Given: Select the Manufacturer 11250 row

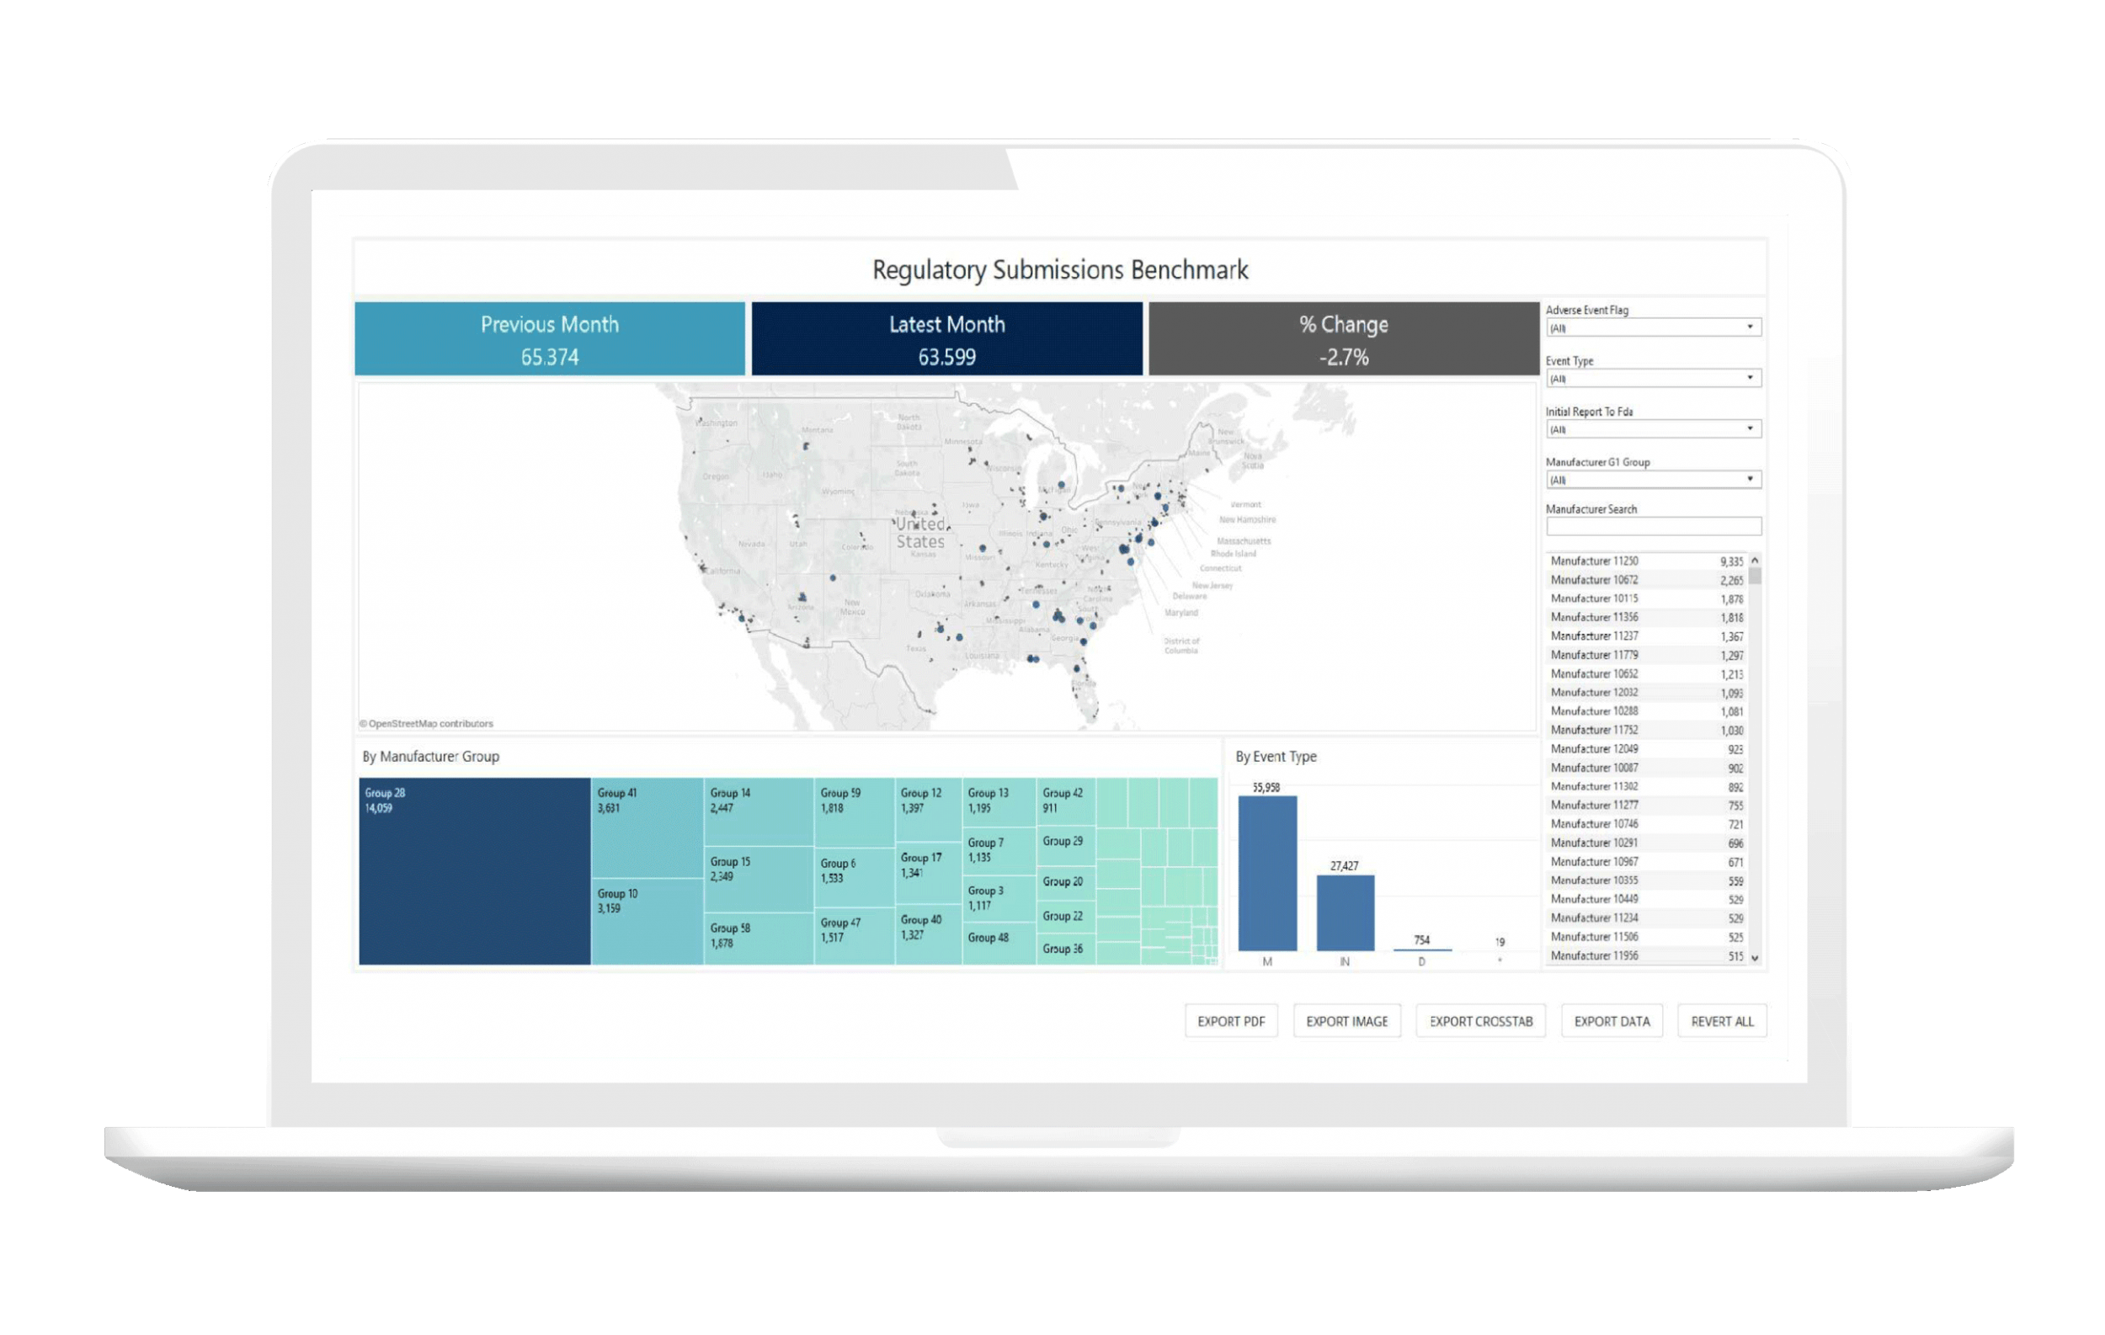Looking at the screenshot, I should tap(1647, 561).
